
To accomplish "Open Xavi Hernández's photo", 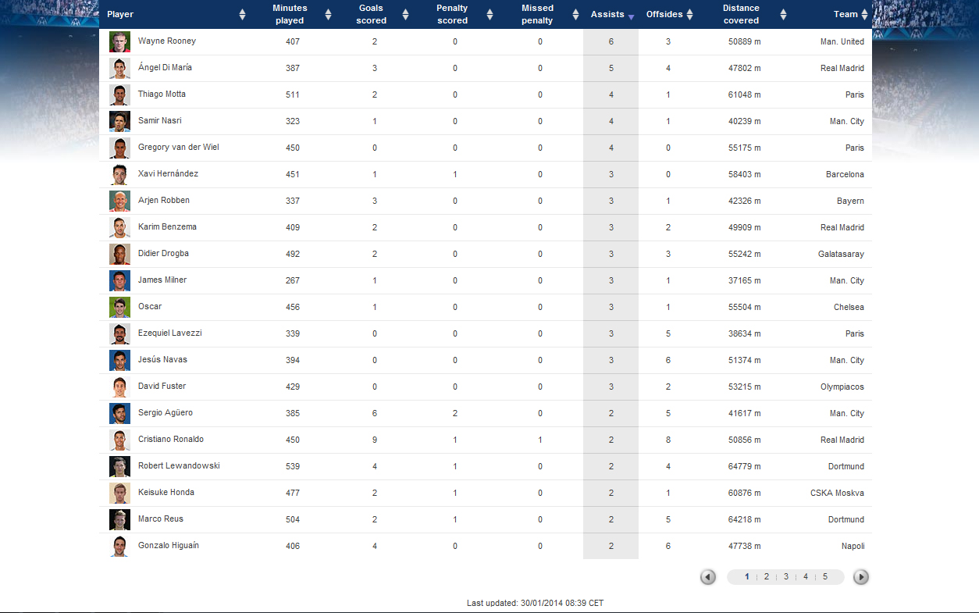I will tap(119, 174).
